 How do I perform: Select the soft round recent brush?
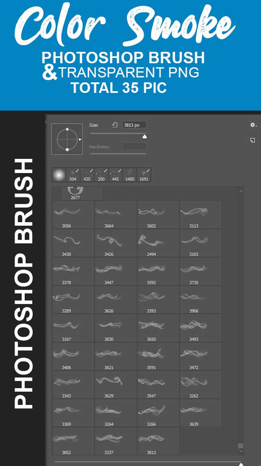59,175
